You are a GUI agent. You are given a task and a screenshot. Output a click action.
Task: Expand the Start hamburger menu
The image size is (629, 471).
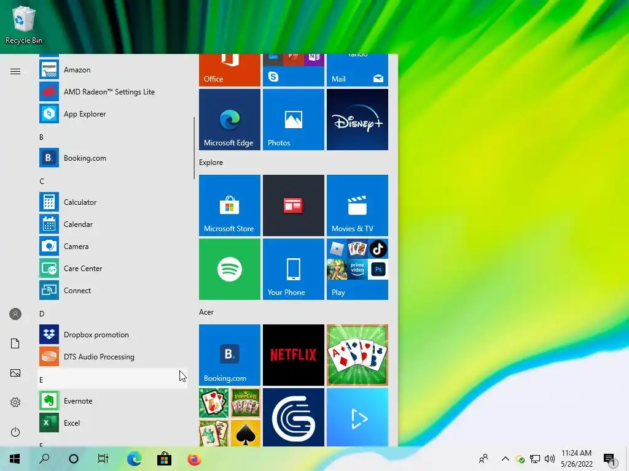pyautogui.click(x=15, y=71)
